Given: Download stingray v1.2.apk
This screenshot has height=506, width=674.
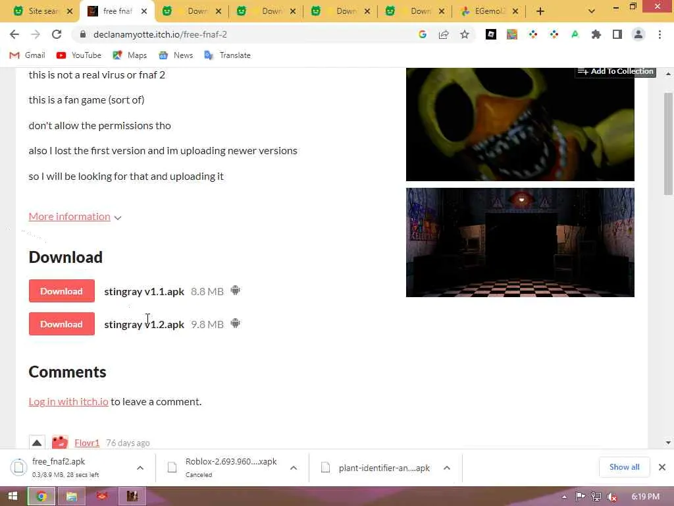Looking at the screenshot, I should 61,323.
